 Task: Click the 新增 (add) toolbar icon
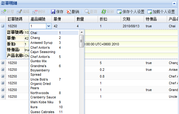point(4,12)
